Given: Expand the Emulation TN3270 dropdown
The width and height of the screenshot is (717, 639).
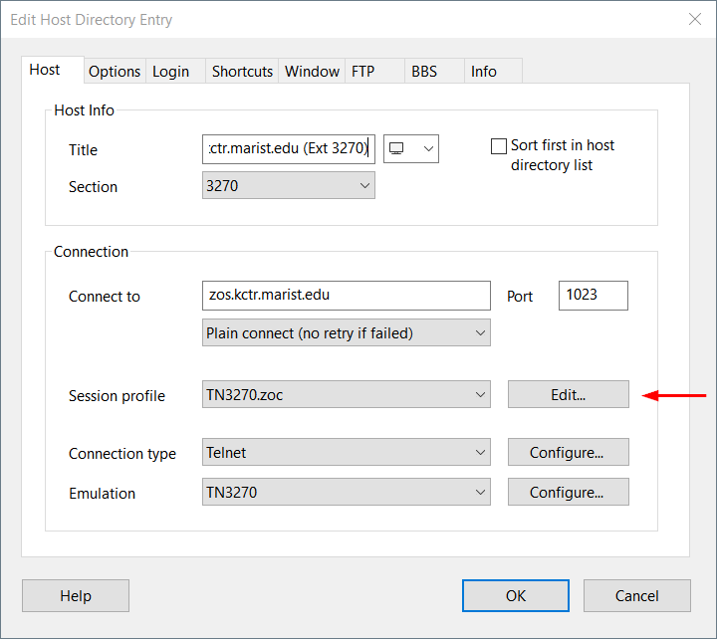Looking at the screenshot, I should pyautogui.click(x=346, y=493).
